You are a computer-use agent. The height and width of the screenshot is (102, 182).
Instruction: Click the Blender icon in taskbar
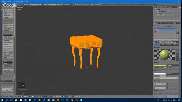tap(72, 100)
